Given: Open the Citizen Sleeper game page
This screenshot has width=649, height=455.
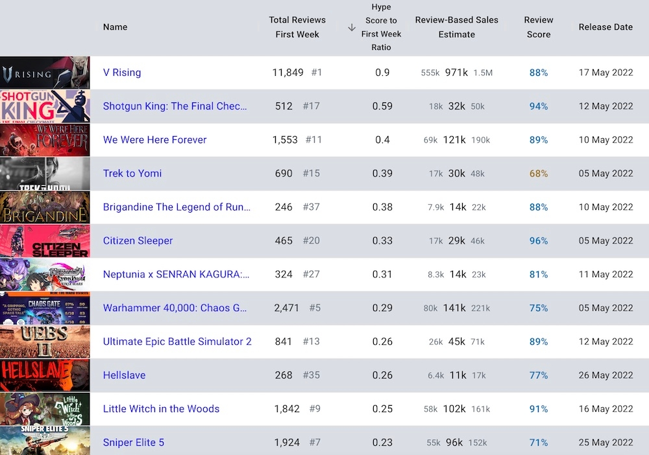Looking at the screenshot, I should click(x=138, y=241).
